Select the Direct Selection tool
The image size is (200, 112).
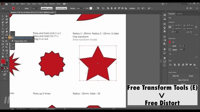click(x=7, y=16)
